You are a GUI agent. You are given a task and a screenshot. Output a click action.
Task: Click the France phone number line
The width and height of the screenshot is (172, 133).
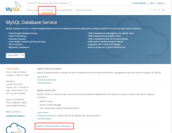[17, 87]
